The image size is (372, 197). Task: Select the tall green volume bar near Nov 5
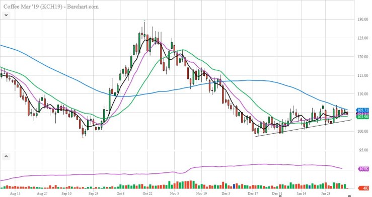click(170, 185)
